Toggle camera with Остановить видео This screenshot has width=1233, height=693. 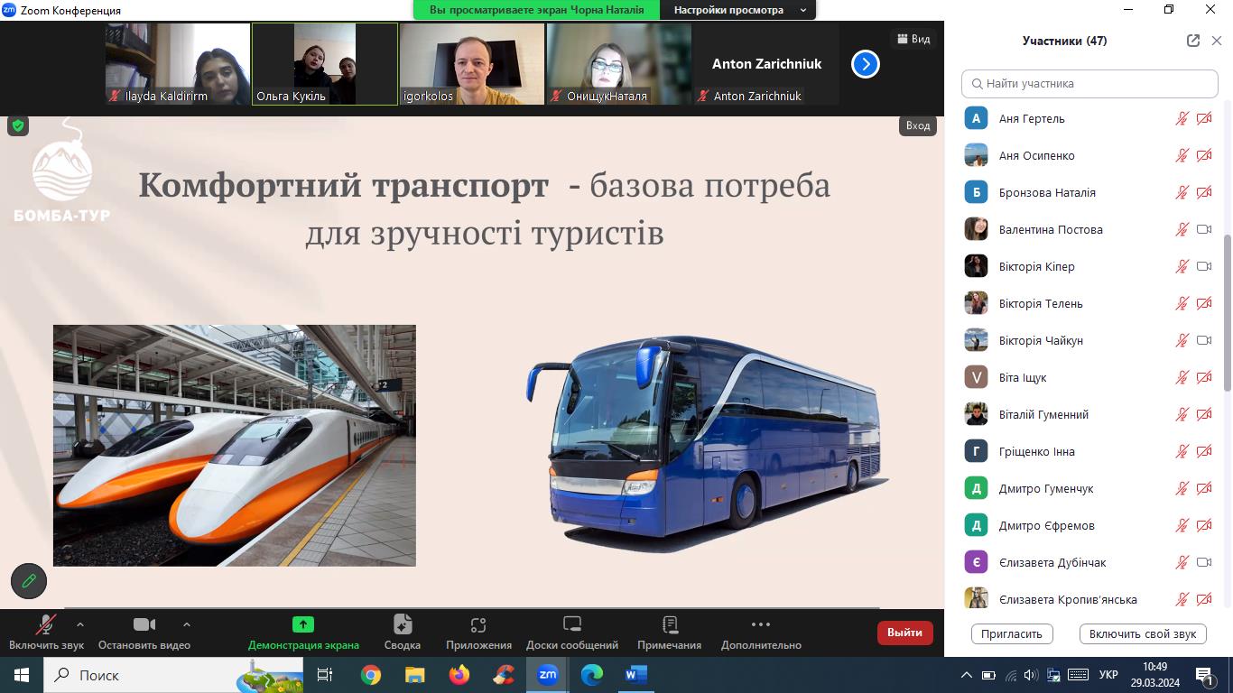[x=144, y=624]
